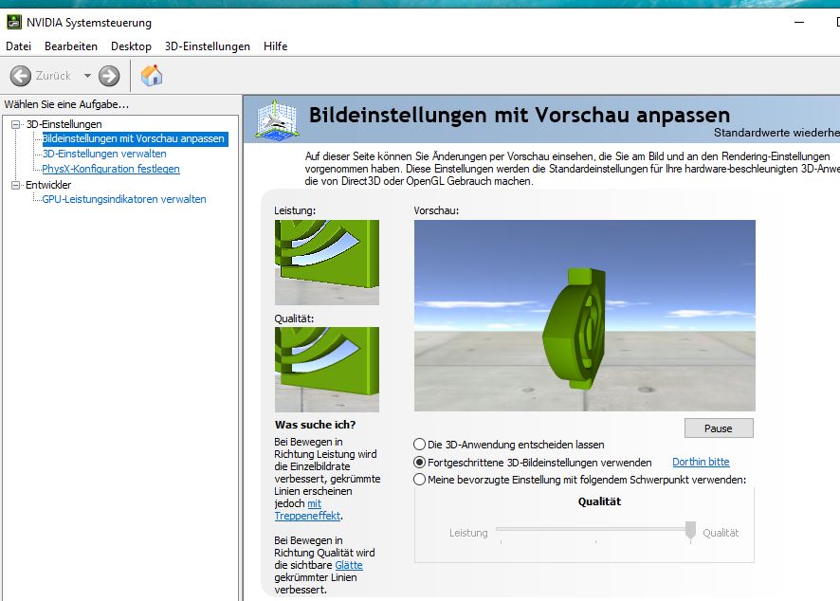
Task: Click the Was suche ich? heading
Action: (x=315, y=425)
